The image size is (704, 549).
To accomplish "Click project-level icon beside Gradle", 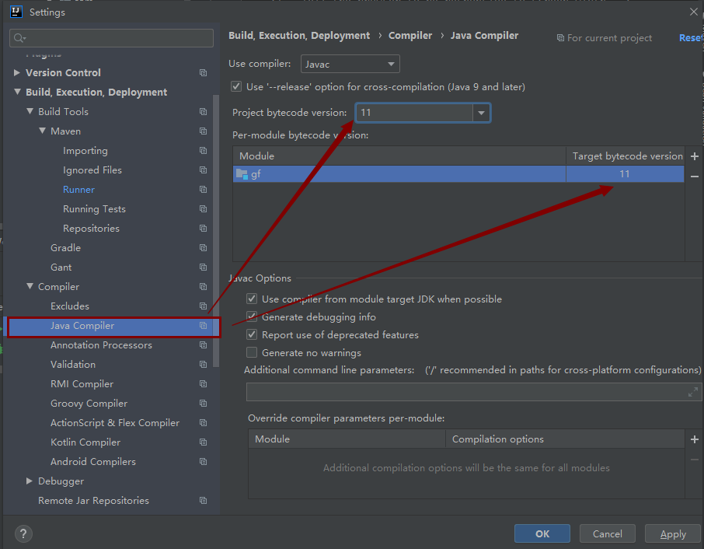I will tap(203, 247).
